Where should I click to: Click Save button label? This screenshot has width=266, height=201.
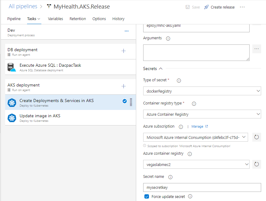coord(196,7)
